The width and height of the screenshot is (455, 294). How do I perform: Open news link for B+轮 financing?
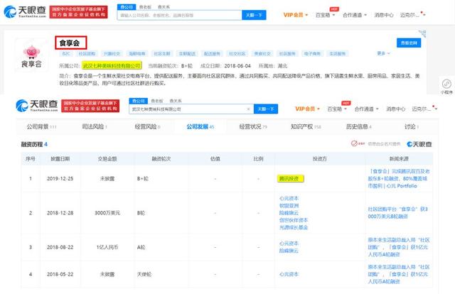[x=399, y=179]
